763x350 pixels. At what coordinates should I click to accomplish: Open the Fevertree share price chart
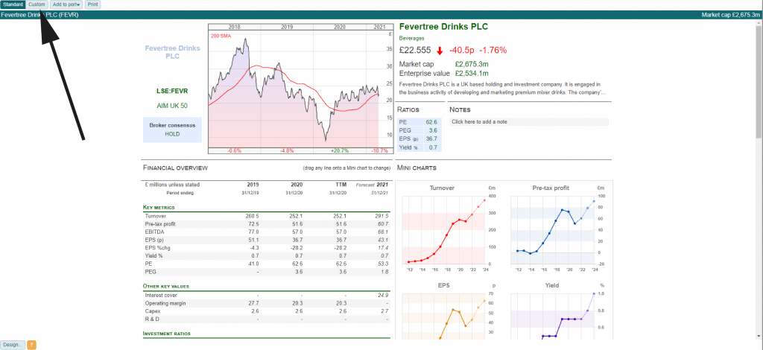point(301,89)
